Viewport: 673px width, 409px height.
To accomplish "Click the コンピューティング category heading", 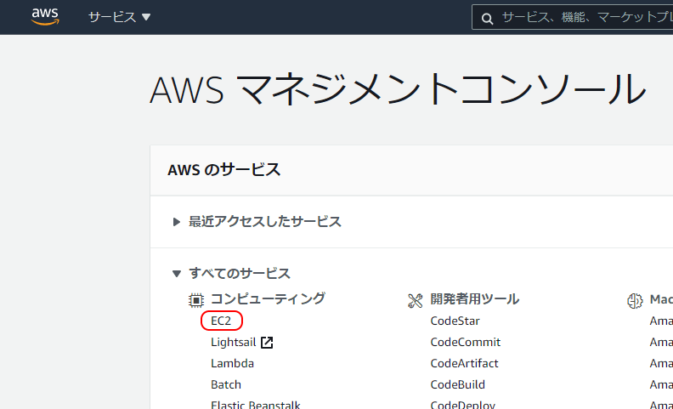I will [268, 298].
